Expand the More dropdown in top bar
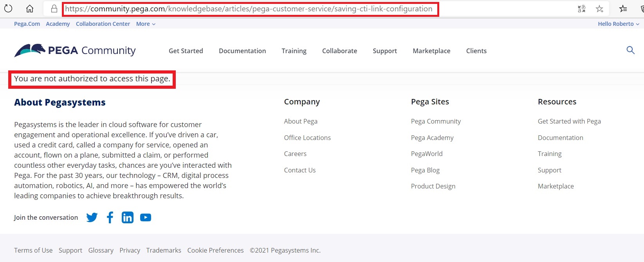 (146, 24)
